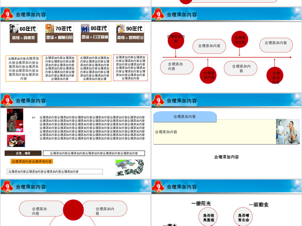Viewport: 302px width, 226px height.
Task: Click the brown label 雷锋=钉子精神
Action: coord(95,37)
